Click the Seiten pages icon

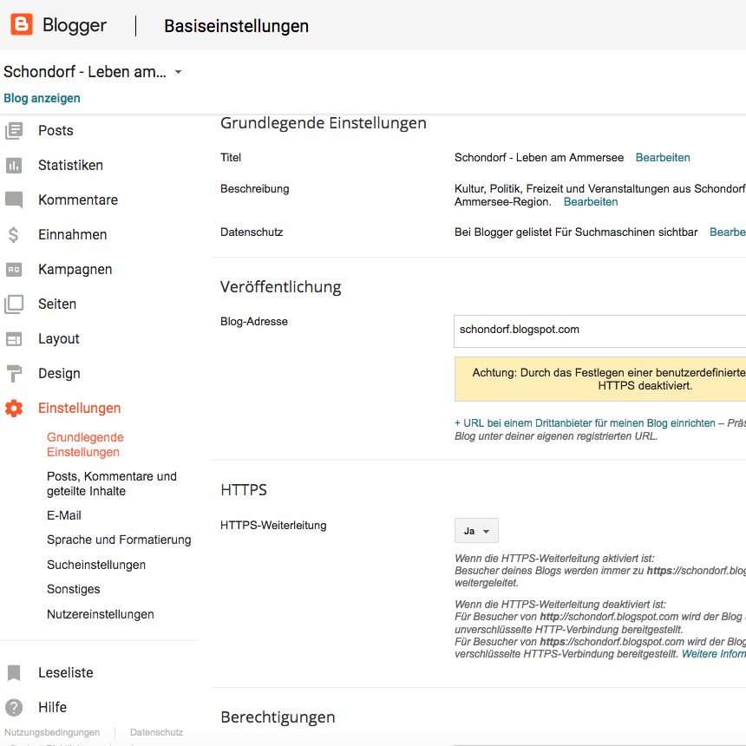pyautogui.click(x=14, y=304)
